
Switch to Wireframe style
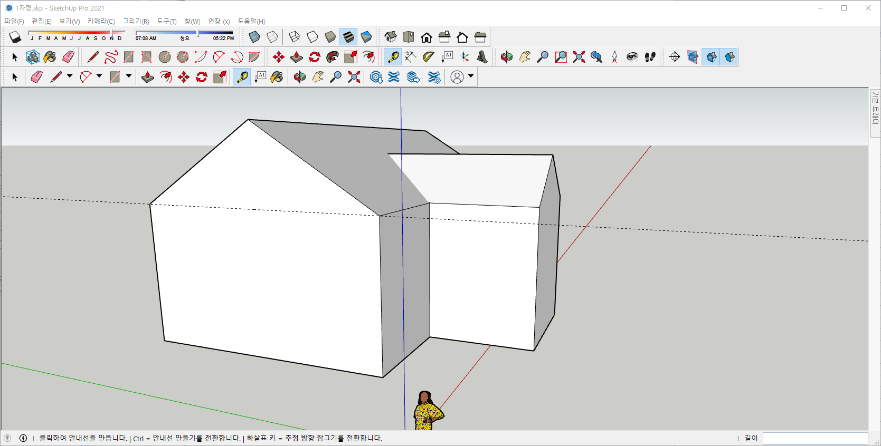tap(295, 37)
